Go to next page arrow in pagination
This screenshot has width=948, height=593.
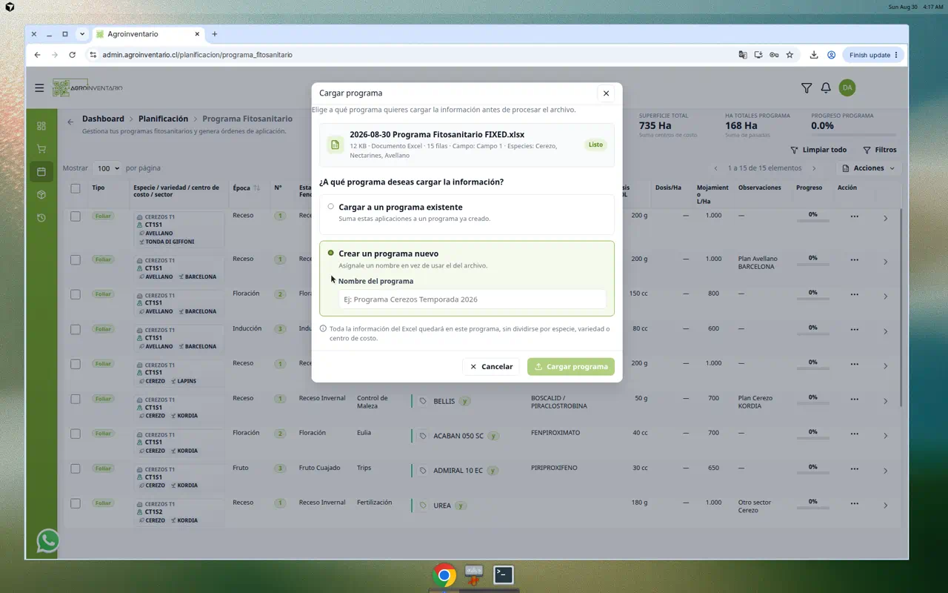[x=814, y=168]
